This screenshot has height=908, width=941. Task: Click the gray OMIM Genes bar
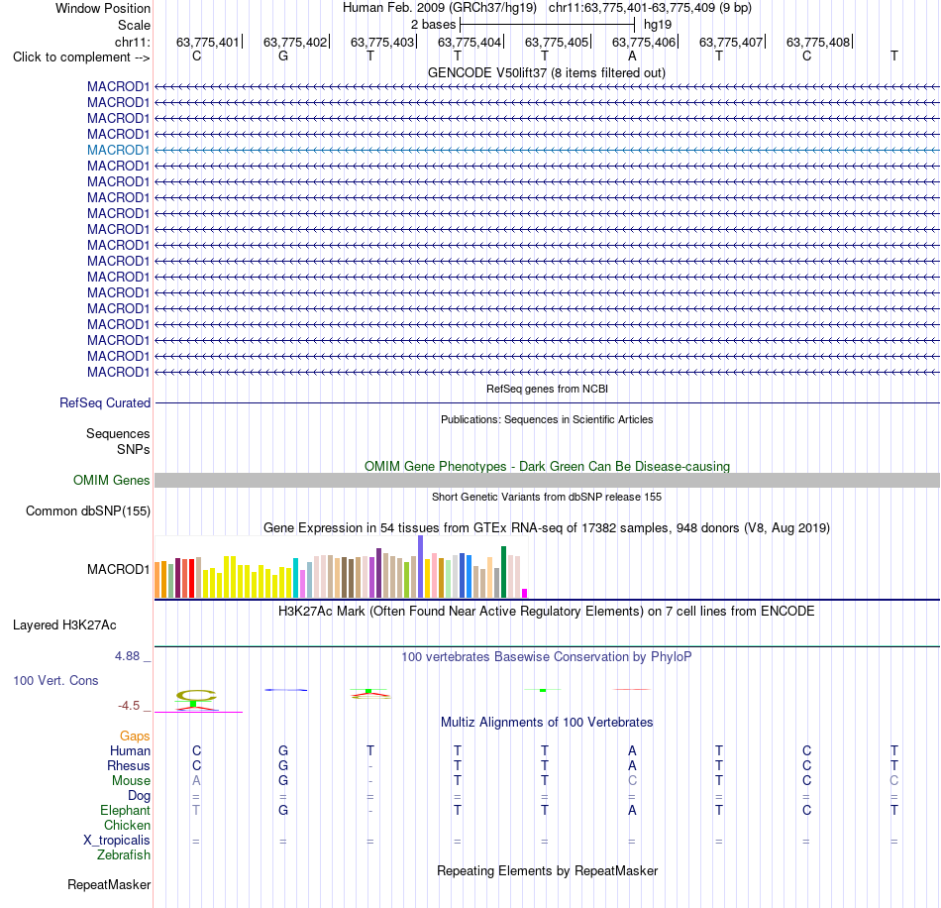point(547,480)
